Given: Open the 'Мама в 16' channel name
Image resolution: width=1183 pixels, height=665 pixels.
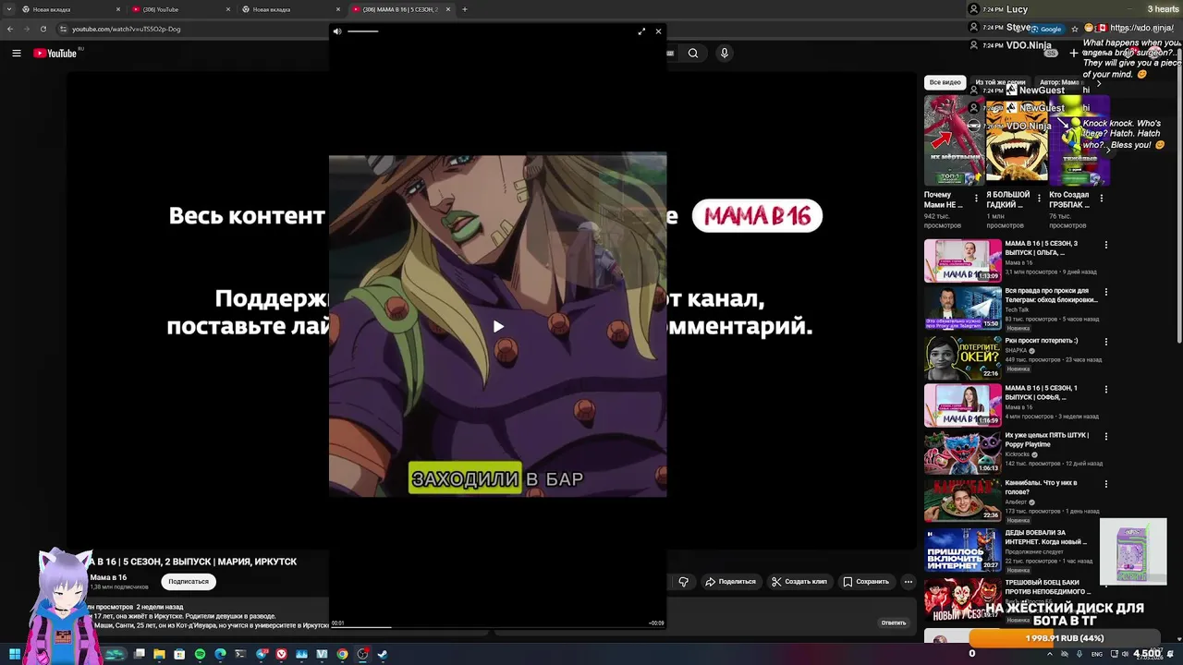Looking at the screenshot, I should (108, 577).
